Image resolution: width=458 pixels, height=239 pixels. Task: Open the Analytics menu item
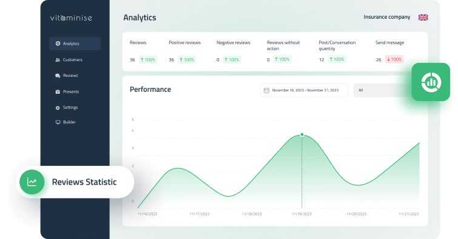(x=75, y=44)
